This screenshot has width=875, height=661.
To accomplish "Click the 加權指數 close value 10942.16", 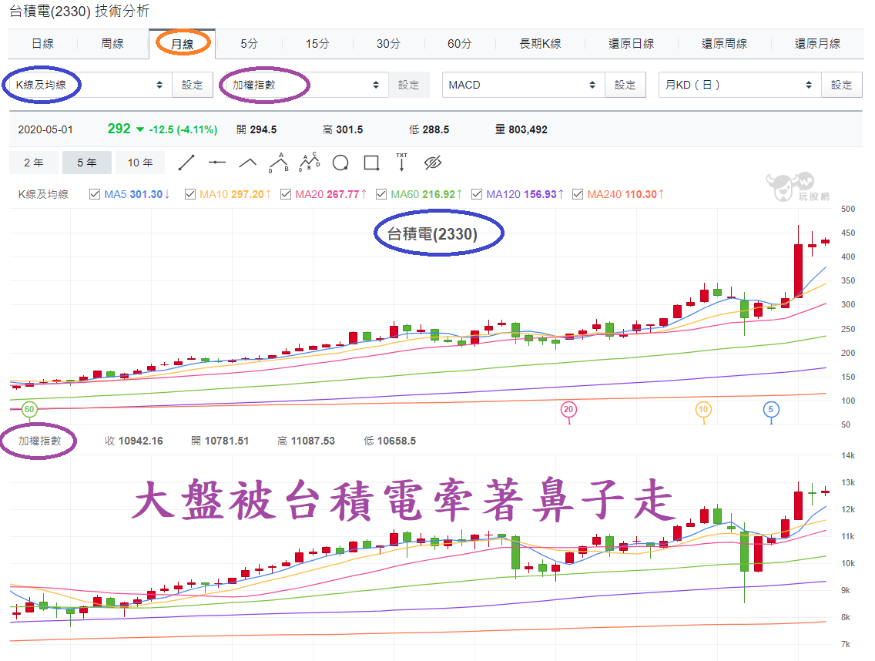I will click(141, 441).
